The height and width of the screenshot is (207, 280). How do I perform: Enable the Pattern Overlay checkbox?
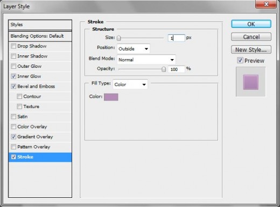13,147
